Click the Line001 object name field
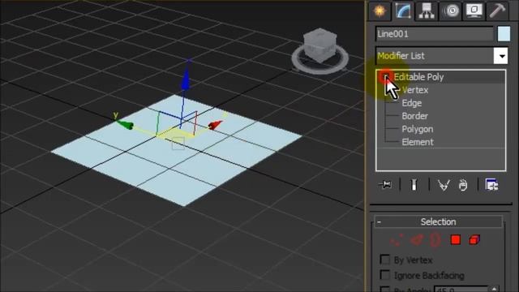 tap(435, 34)
